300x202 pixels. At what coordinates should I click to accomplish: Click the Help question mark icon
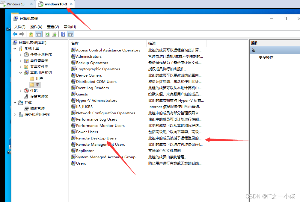[63, 34]
